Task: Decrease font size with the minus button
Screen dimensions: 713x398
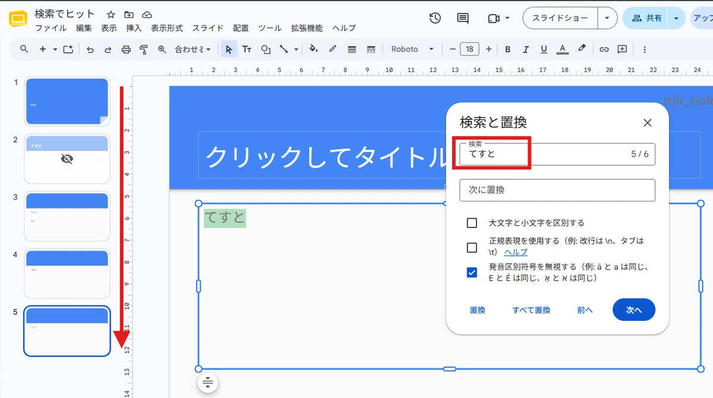Action: point(452,49)
